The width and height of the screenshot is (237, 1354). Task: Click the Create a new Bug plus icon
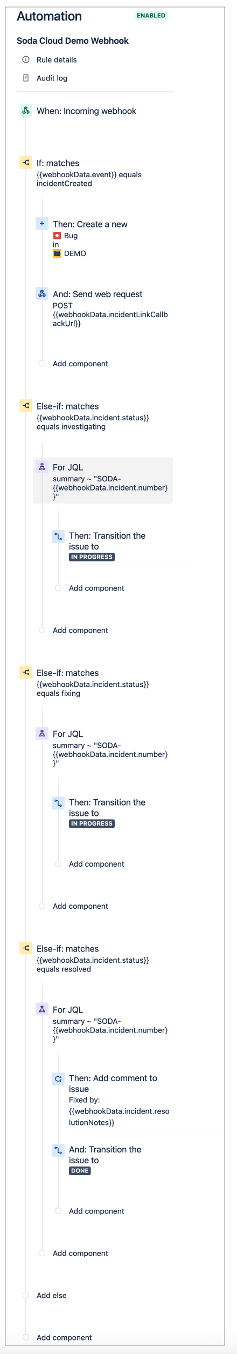click(x=41, y=224)
